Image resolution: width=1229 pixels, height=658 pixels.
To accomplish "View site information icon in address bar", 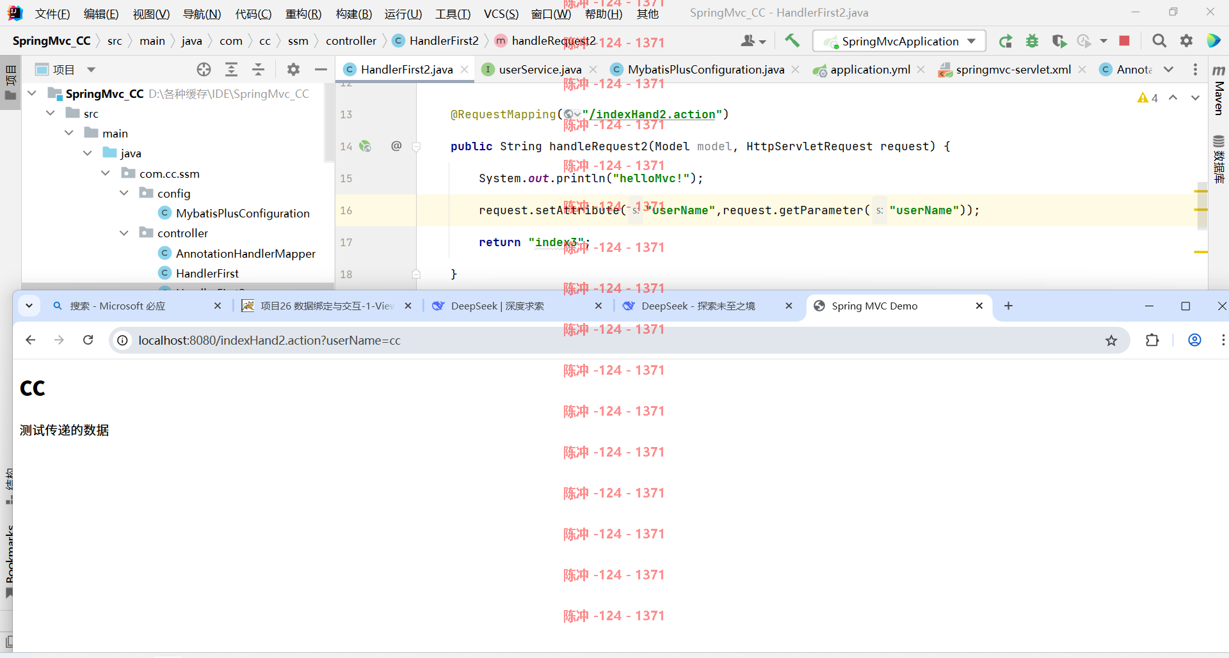I will coord(122,341).
